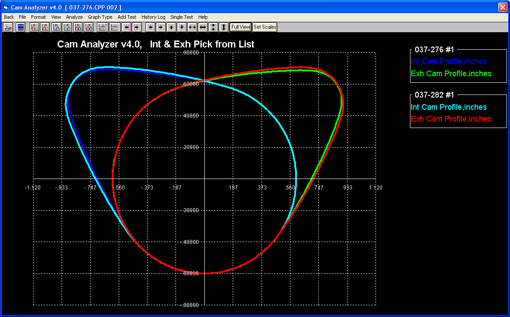Expand graph vertically with vertical double arrow
This screenshot has height=317, width=510.
pos(224,27)
